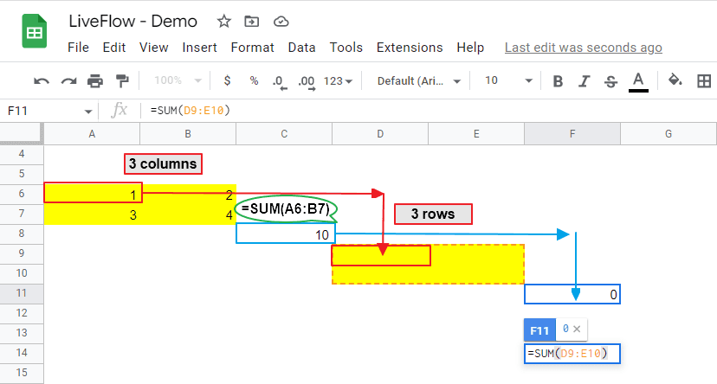This screenshot has height=384, width=717.
Task: Close the F11 formula preview tooltip
Action: [x=577, y=329]
